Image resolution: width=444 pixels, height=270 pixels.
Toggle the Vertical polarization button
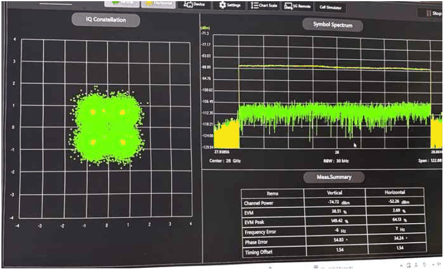122,3
